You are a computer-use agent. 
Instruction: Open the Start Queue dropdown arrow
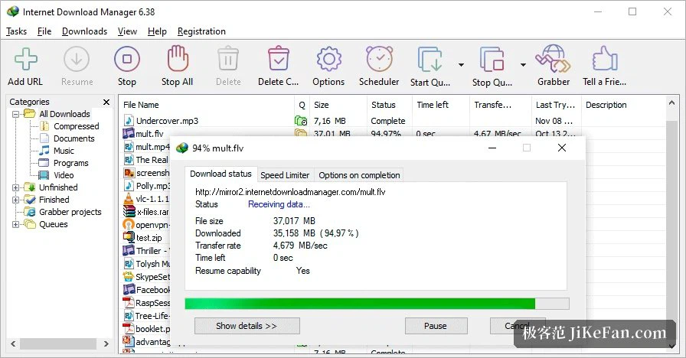pyautogui.click(x=461, y=65)
